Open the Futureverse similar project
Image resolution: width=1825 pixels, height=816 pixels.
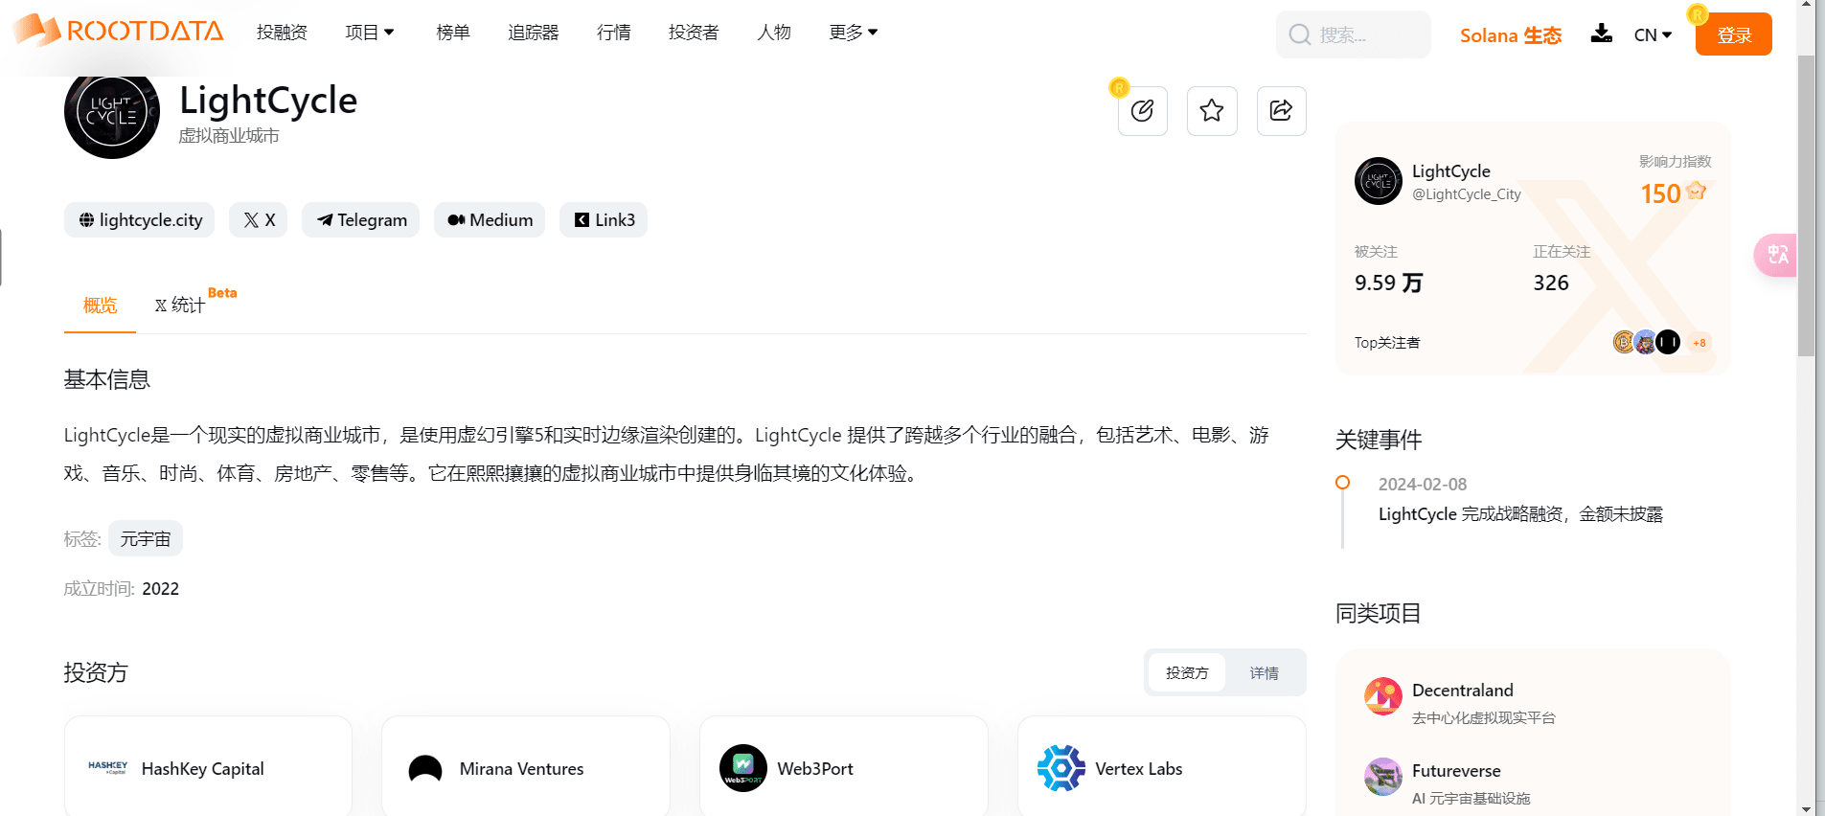coord(1456,771)
